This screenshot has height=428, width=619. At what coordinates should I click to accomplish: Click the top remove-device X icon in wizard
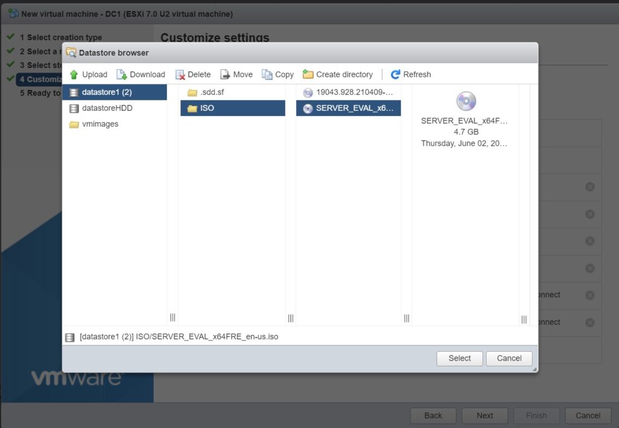tap(590, 187)
